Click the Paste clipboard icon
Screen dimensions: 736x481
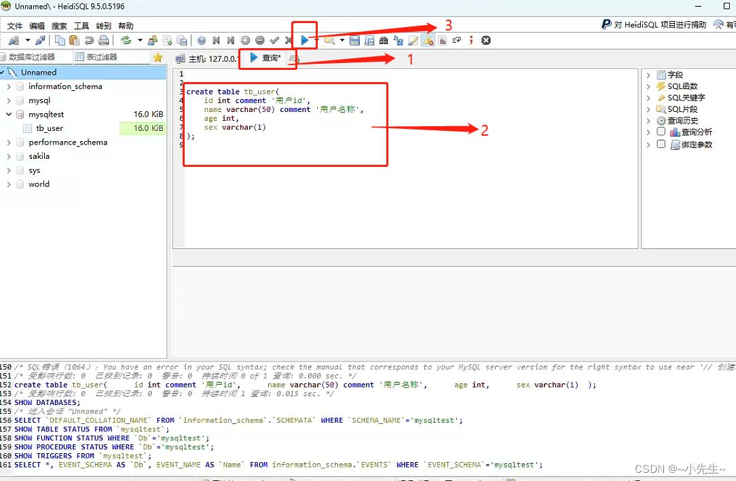74,41
